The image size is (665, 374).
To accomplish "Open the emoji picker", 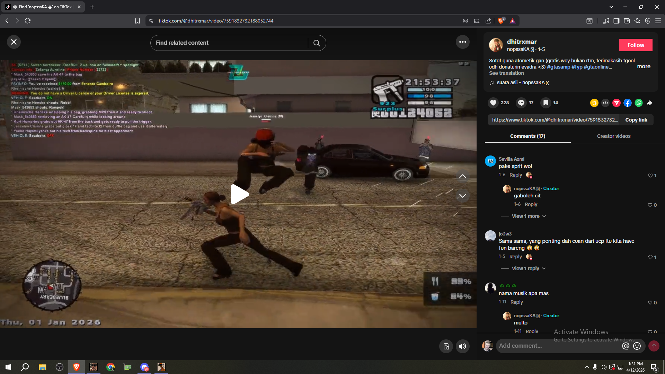I will (637, 346).
